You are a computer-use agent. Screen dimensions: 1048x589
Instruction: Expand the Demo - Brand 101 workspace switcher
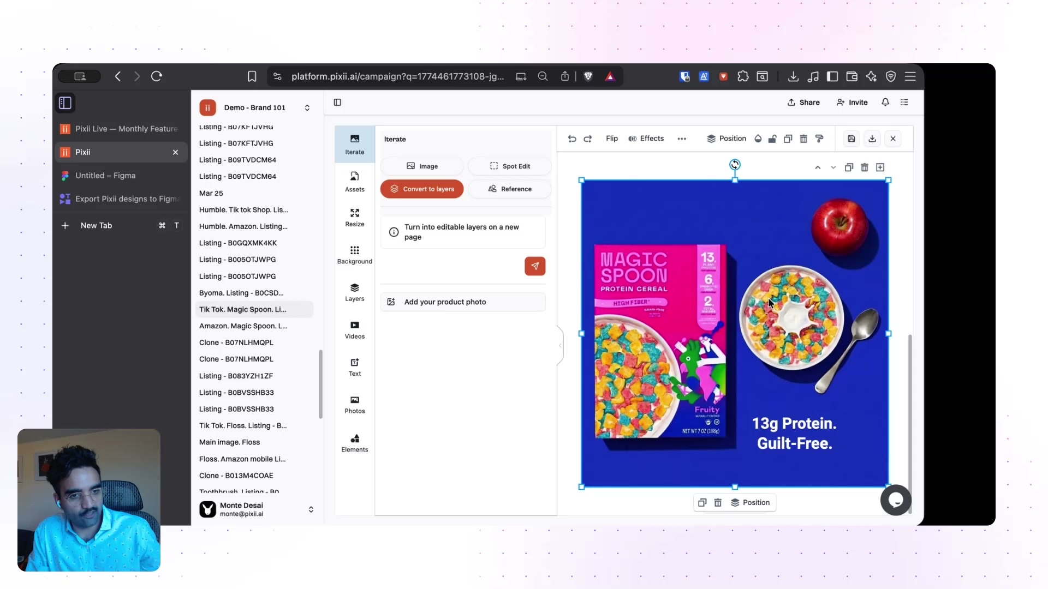(307, 108)
